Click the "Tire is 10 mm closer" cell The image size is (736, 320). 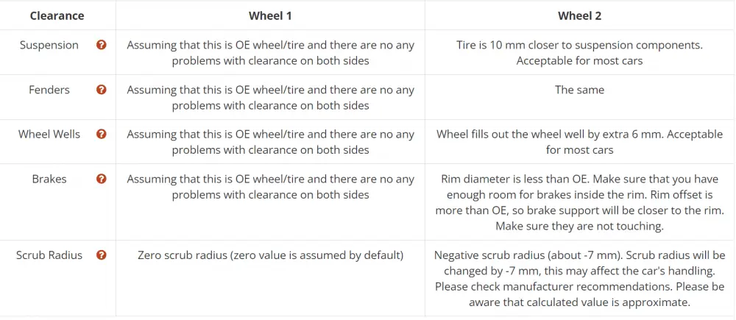click(579, 52)
